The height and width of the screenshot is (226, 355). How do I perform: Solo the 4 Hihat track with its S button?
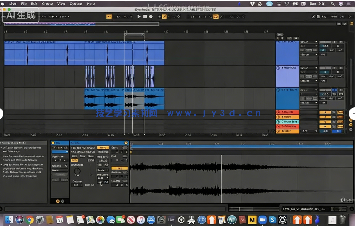point(334,68)
